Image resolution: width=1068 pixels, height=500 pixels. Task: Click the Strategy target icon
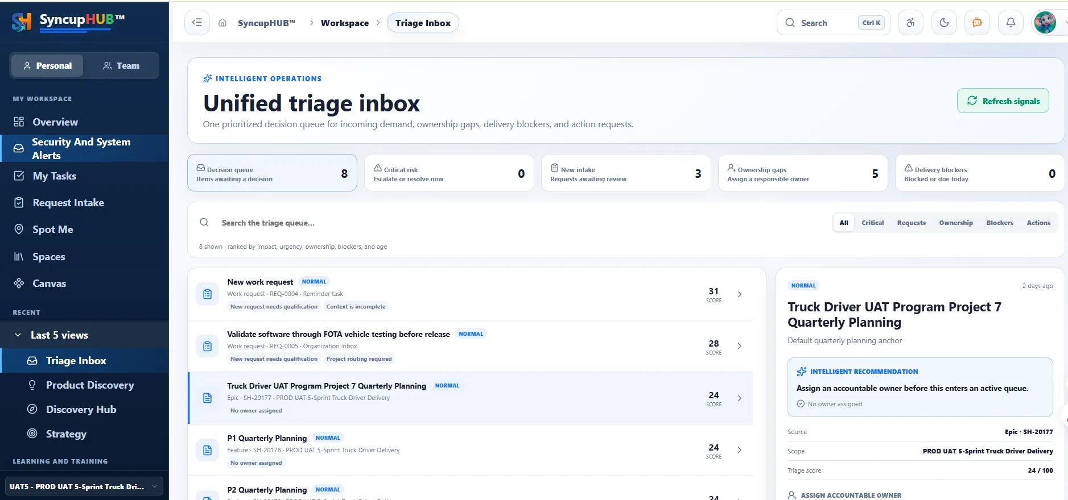click(x=32, y=434)
